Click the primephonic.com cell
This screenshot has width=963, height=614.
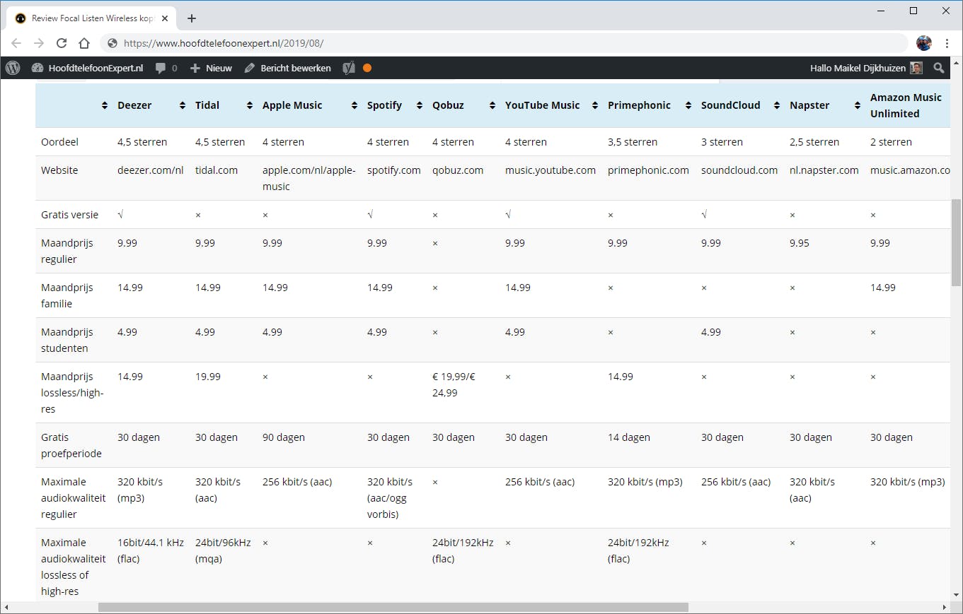click(x=648, y=170)
